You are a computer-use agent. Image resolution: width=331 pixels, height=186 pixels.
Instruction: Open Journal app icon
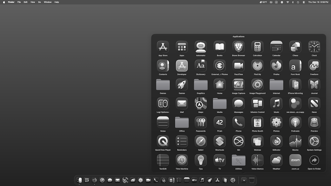click(x=314, y=85)
